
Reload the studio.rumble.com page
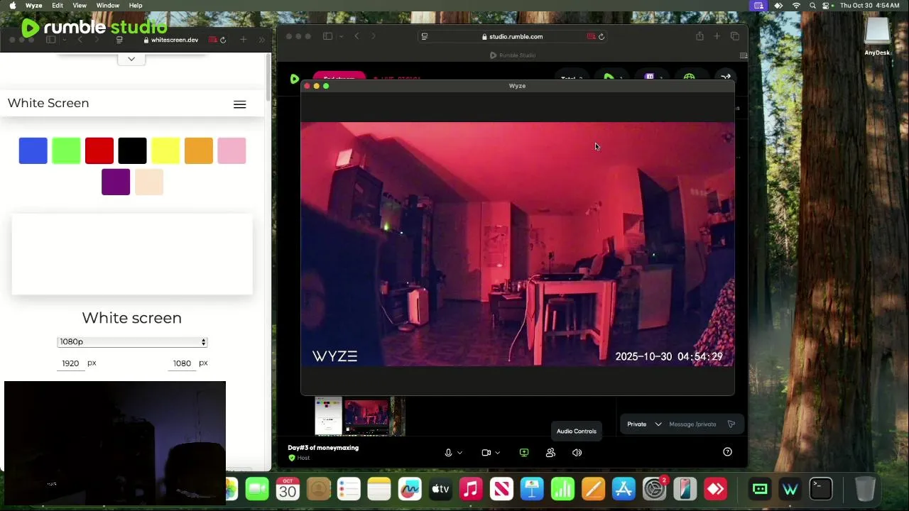click(602, 37)
